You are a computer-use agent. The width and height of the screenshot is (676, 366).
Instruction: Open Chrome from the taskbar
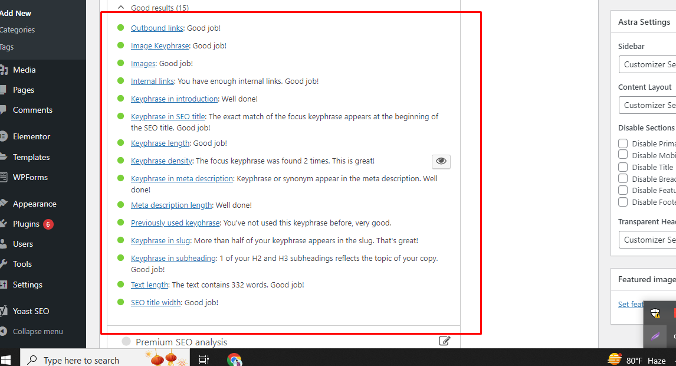click(x=235, y=360)
